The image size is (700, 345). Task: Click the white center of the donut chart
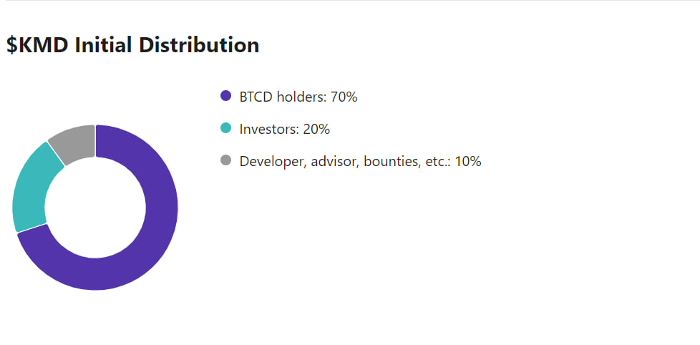coord(95,208)
